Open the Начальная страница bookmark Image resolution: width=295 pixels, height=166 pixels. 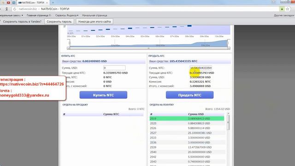tap(94, 15)
